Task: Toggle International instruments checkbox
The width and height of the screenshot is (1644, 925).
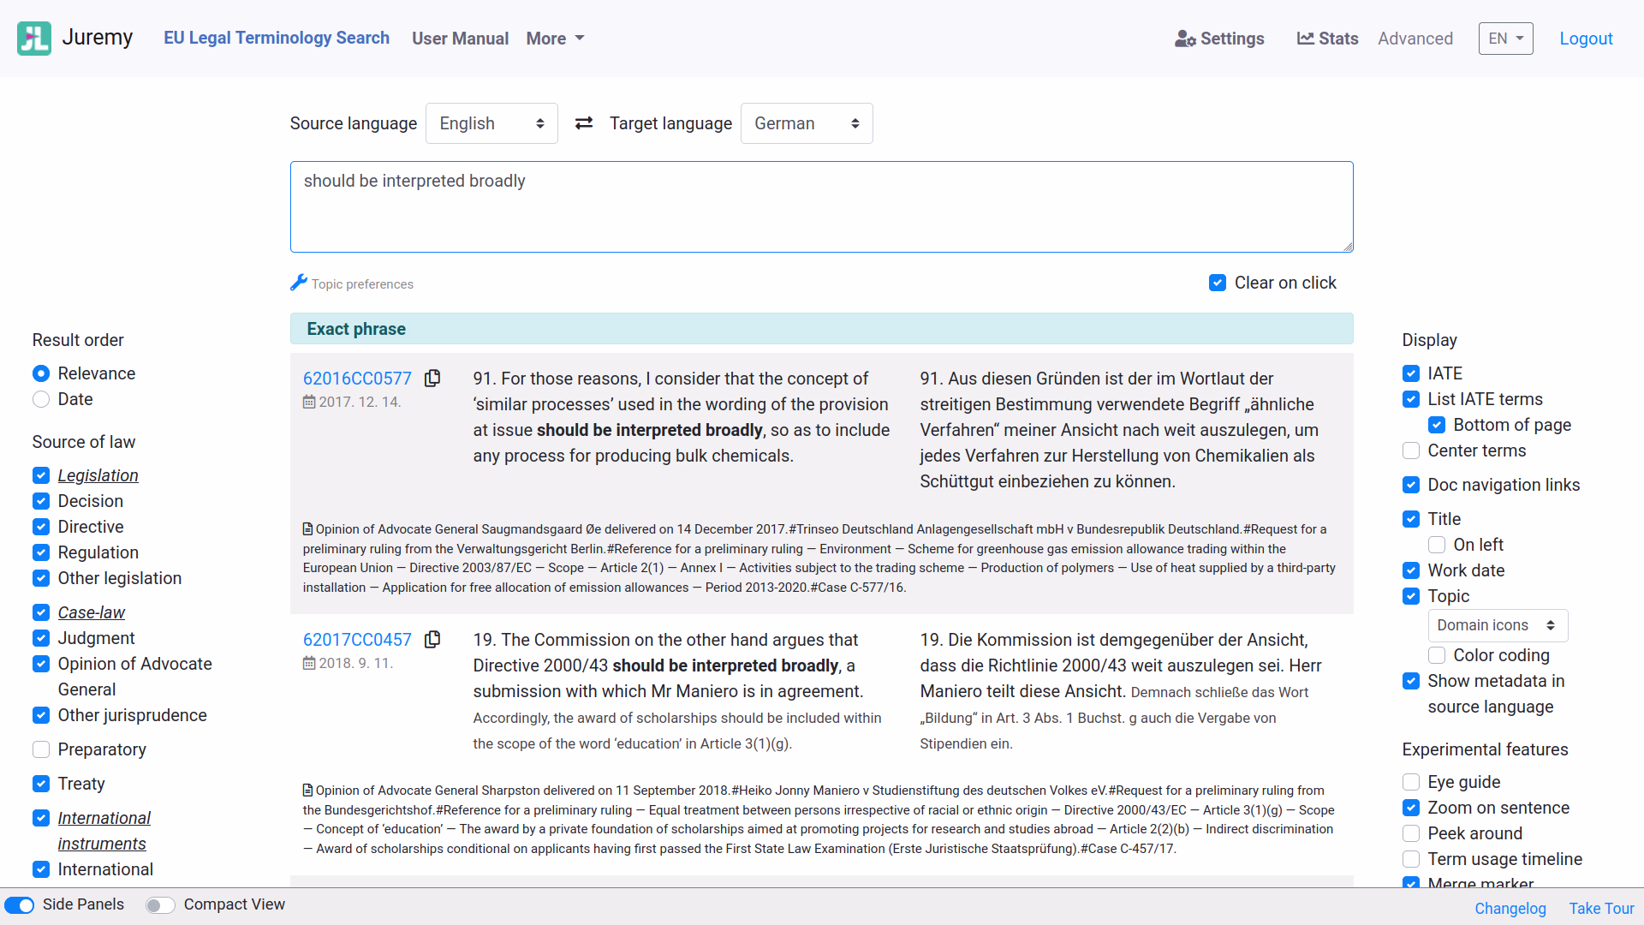Action: 41,818
